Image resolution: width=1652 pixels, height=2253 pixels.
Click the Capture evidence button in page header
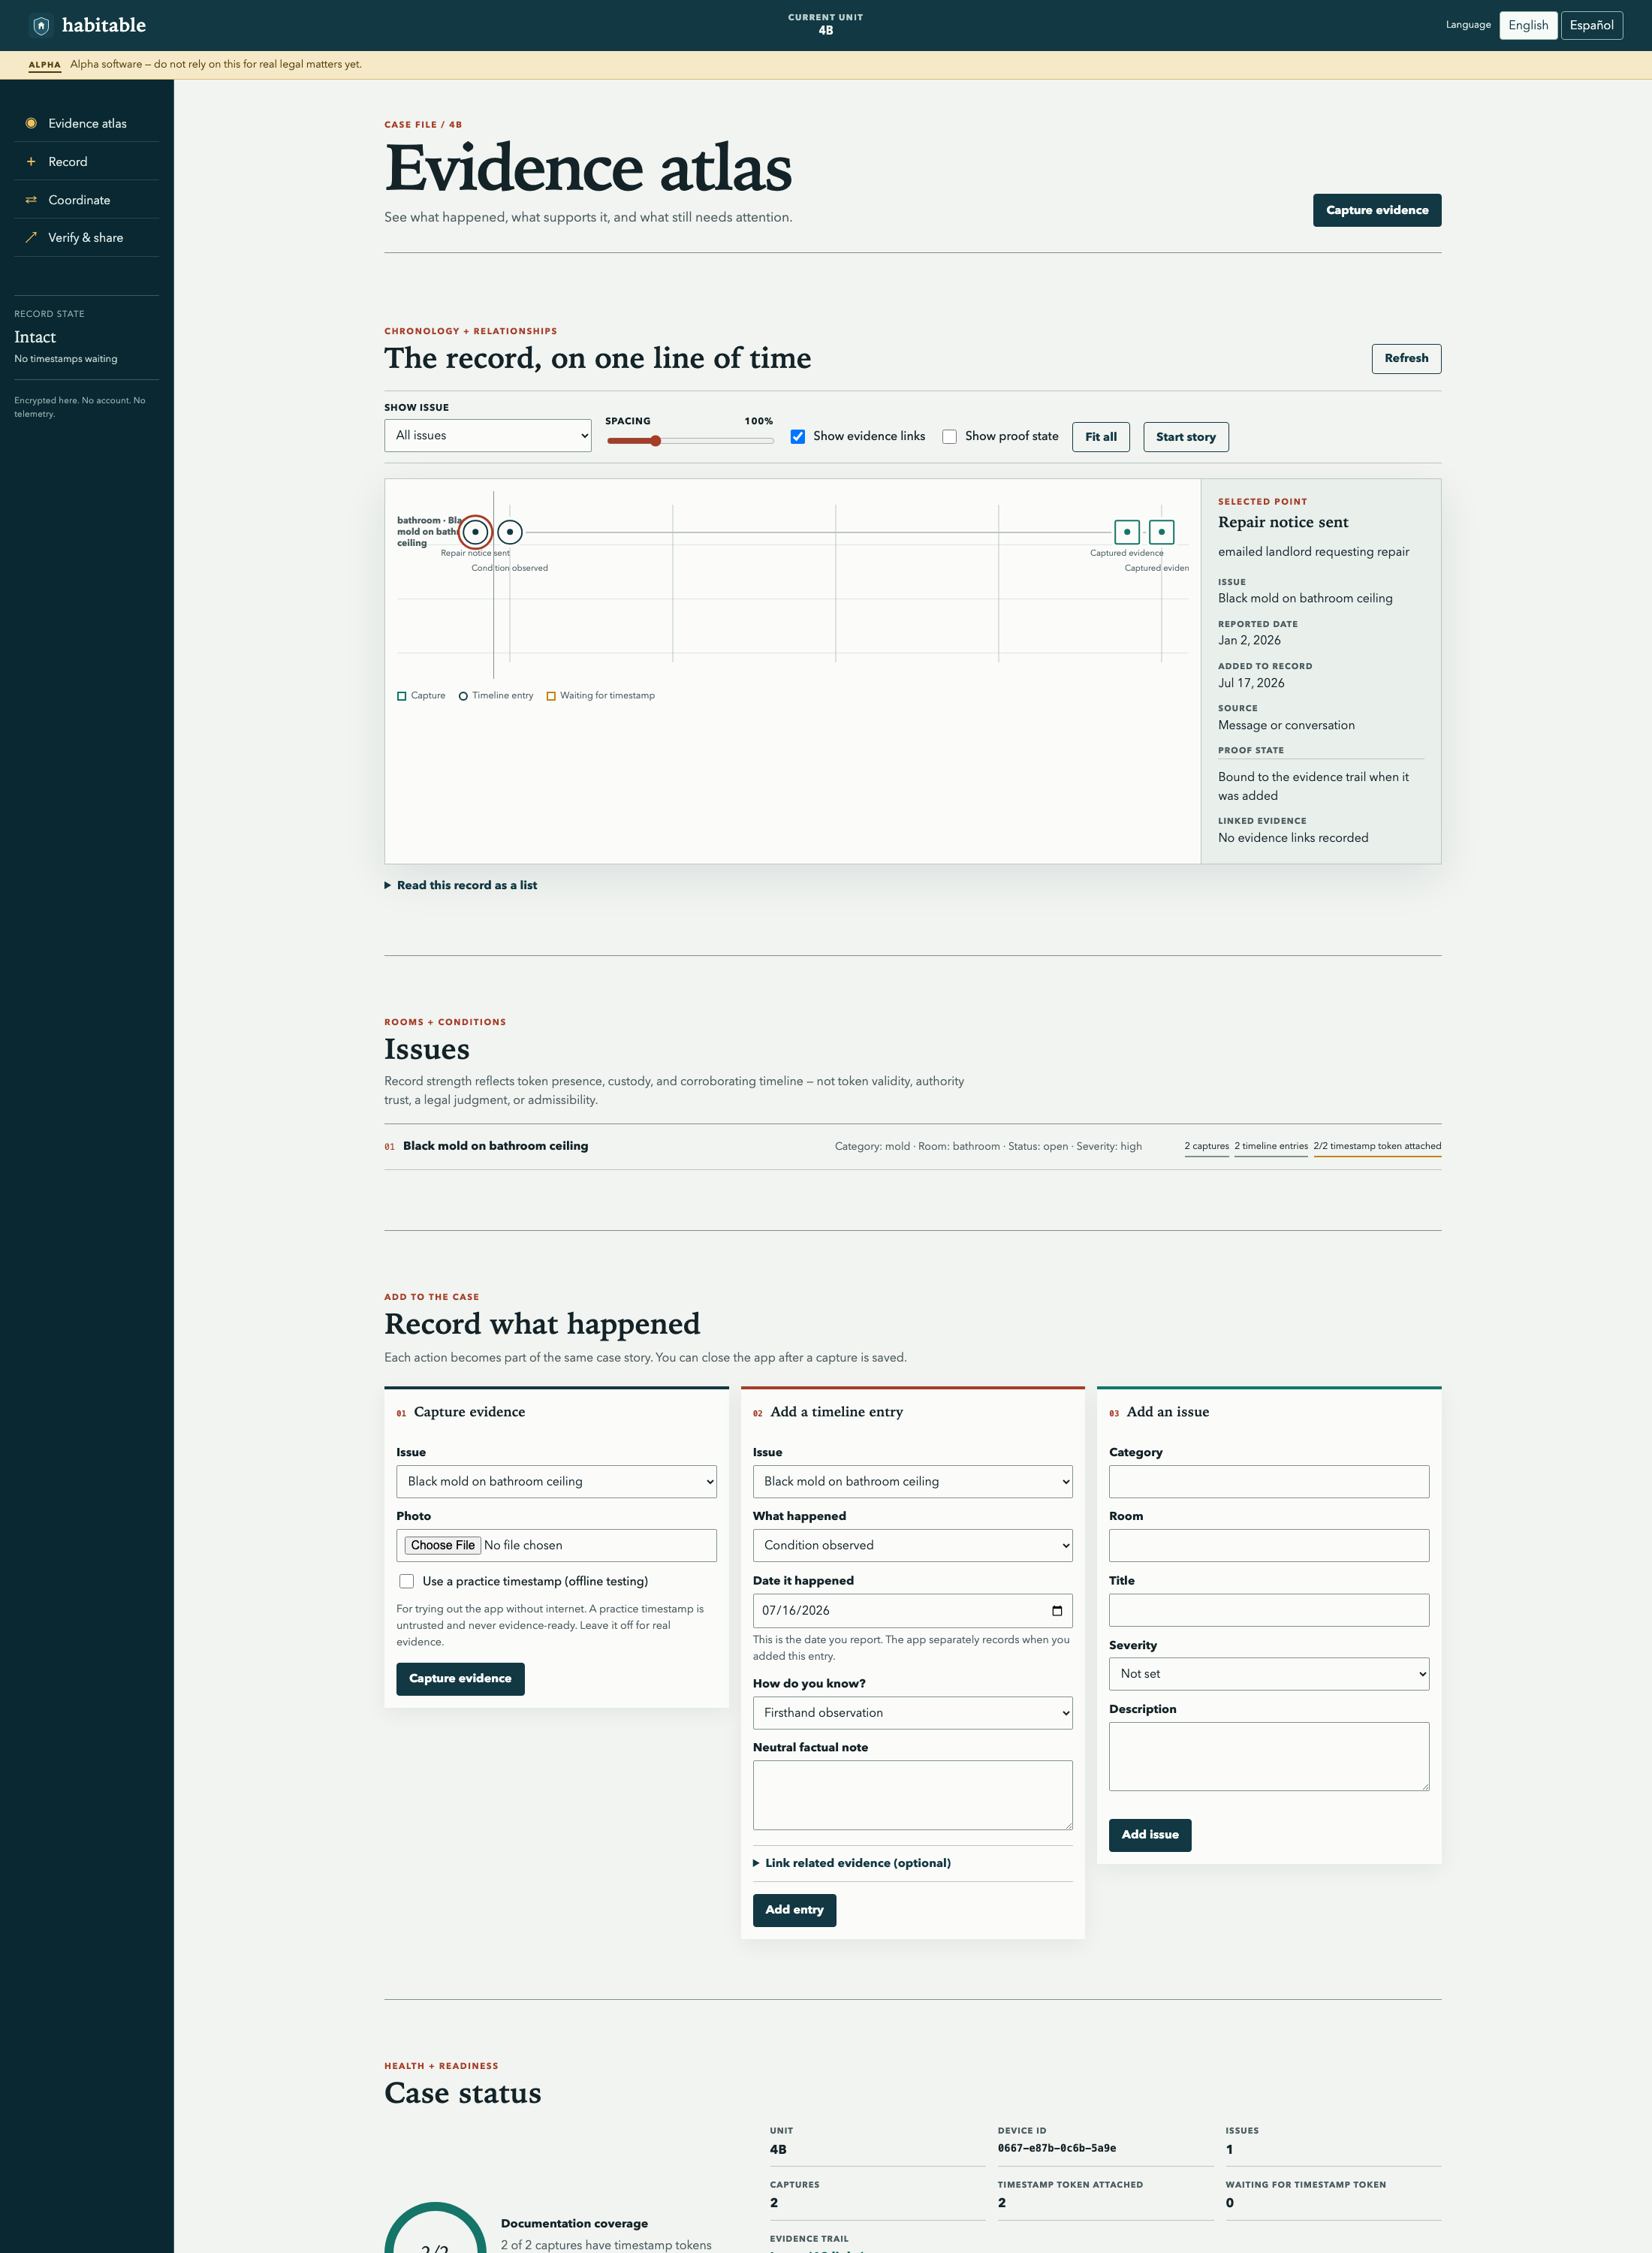(1377, 210)
